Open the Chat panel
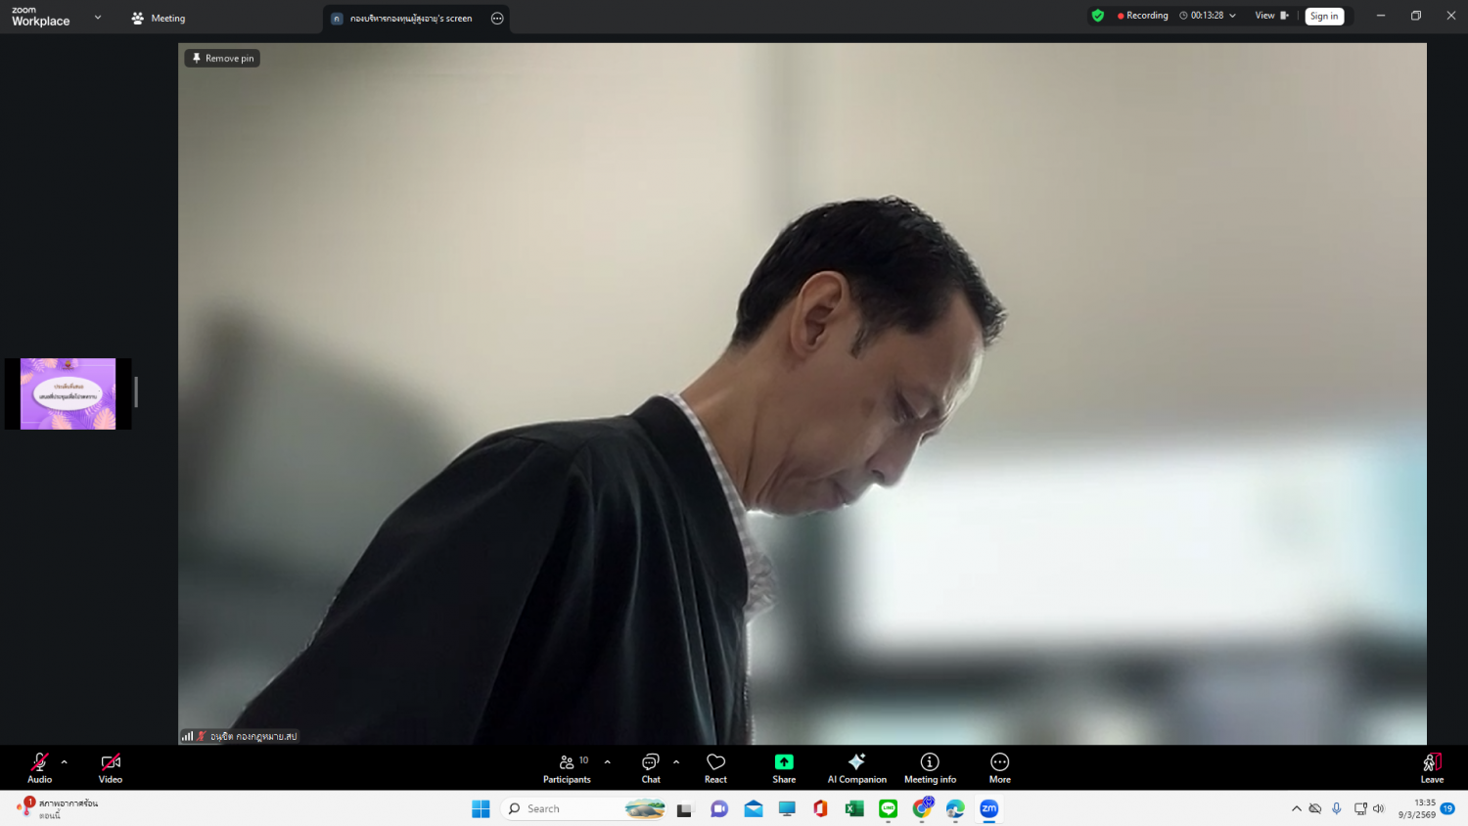This screenshot has width=1468, height=826. (x=651, y=767)
